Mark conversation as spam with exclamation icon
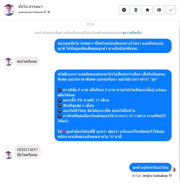This screenshot has width=180, height=185. point(124,10)
